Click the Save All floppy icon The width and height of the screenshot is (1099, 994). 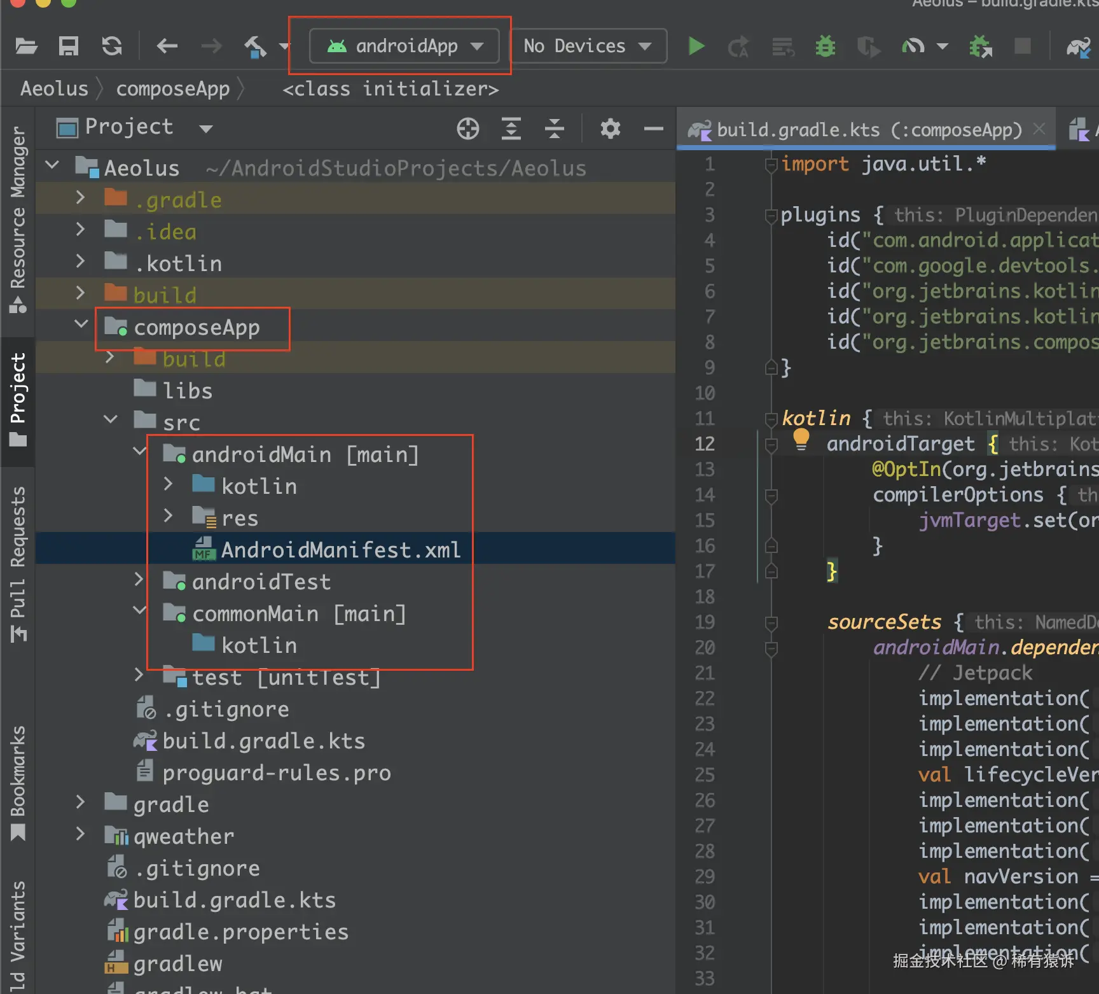[69, 46]
